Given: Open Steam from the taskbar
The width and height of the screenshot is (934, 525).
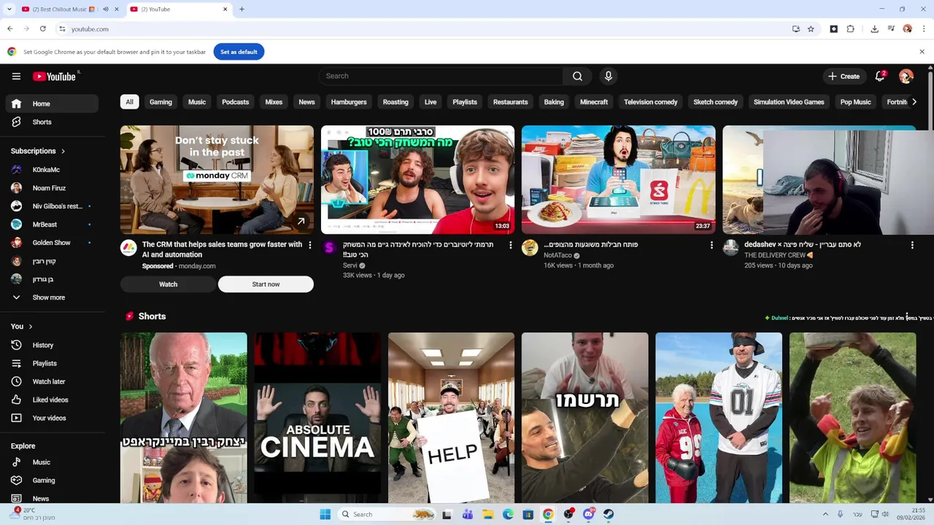Looking at the screenshot, I should pyautogui.click(x=609, y=514).
